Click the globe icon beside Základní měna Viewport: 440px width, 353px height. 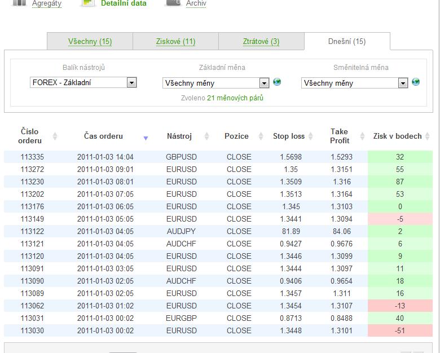277,82
